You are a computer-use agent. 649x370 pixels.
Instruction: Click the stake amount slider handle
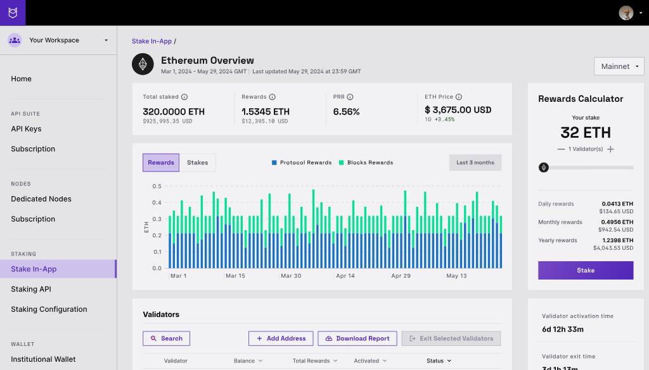point(544,168)
